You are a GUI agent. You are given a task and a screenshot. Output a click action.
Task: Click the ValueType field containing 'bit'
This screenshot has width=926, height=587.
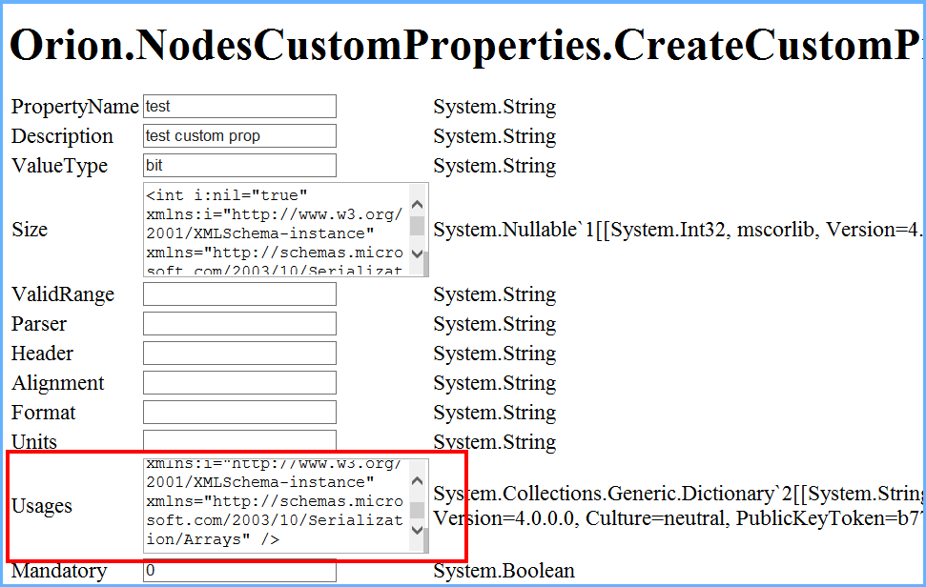coord(239,165)
